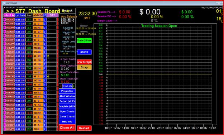Toggle the magenta selector for NZDUSD
Image resolution: width=224 pixels, height=135 pixels.
coord(4,117)
